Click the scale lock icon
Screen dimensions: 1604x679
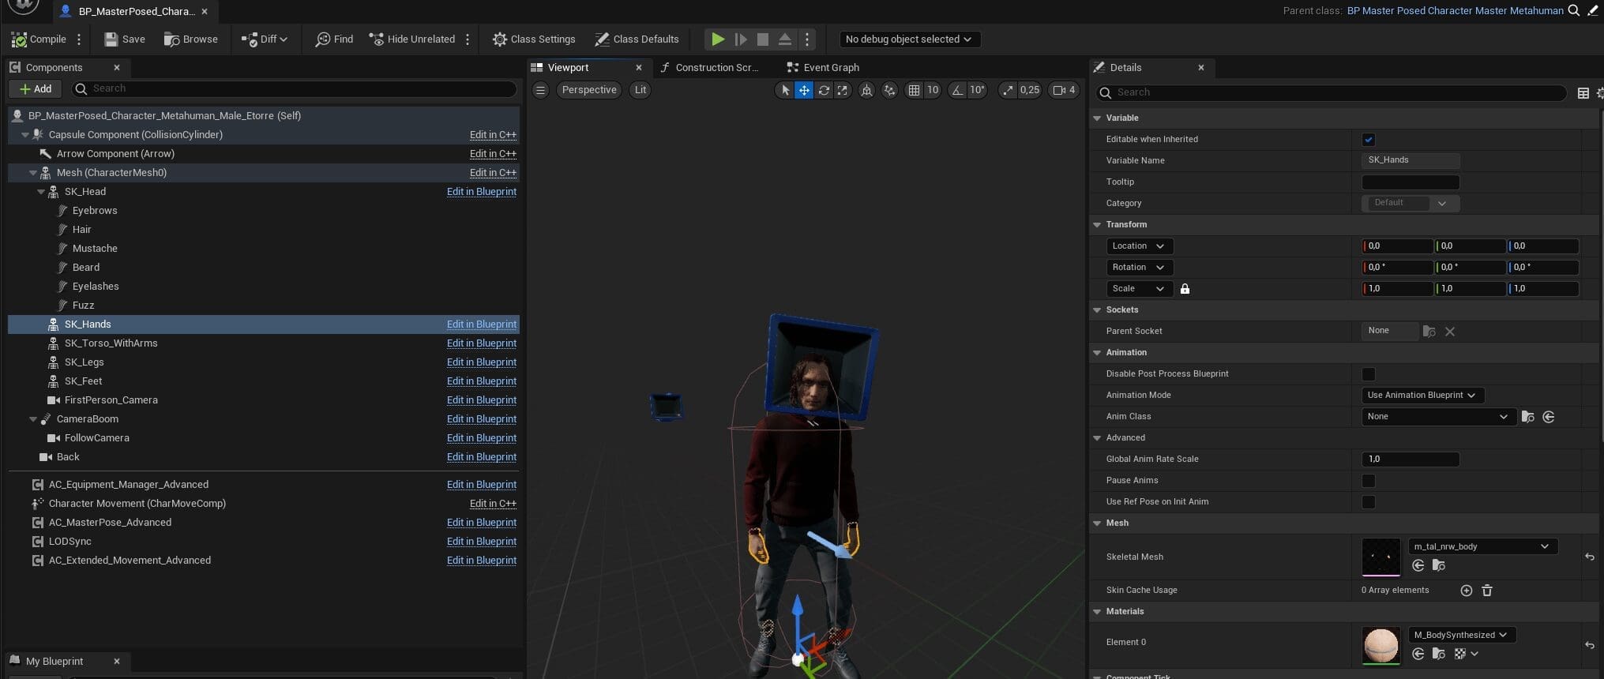(1185, 289)
